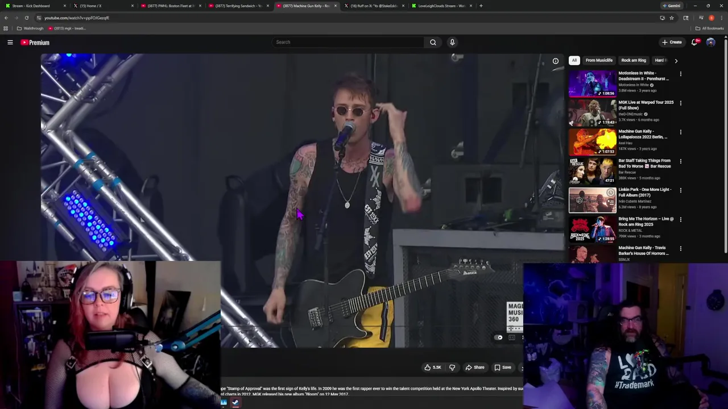Viewport: 728px width, 409px height.
Task: Toggle the autoplay switch in the player
Action: pyautogui.click(x=498, y=337)
